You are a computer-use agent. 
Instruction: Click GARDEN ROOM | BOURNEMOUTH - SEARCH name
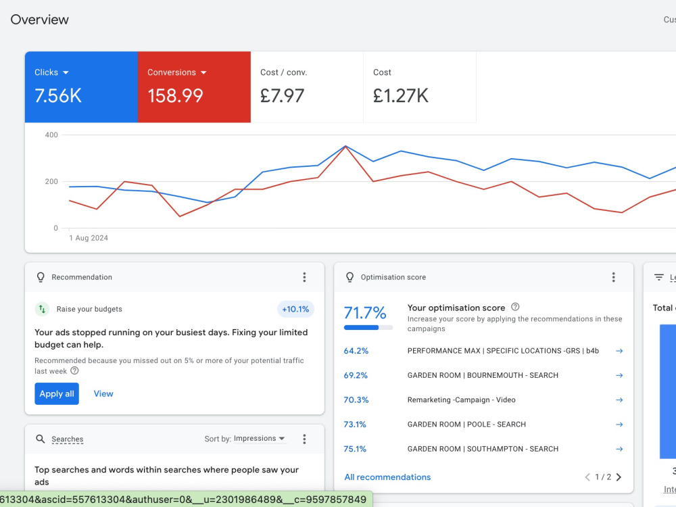pyautogui.click(x=483, y=375)
